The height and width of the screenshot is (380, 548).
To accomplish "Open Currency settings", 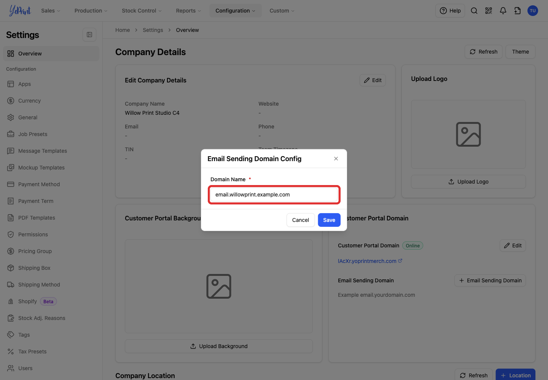I will tap(51, 101).
